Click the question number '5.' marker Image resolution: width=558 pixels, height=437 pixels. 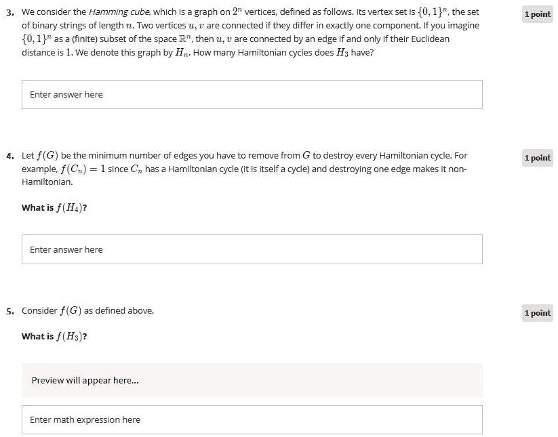9,310
